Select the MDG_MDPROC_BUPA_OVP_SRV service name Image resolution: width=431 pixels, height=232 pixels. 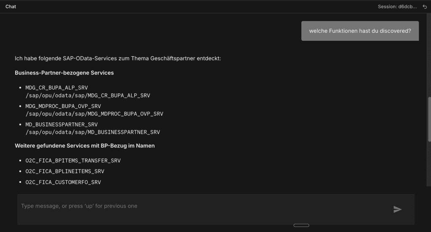pyautogui.click(x=63, y=106)
